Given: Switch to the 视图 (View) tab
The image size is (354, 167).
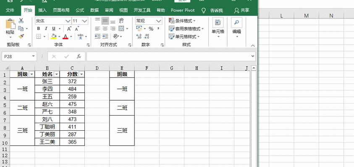Looking at the screenshot, I should 123,10.
